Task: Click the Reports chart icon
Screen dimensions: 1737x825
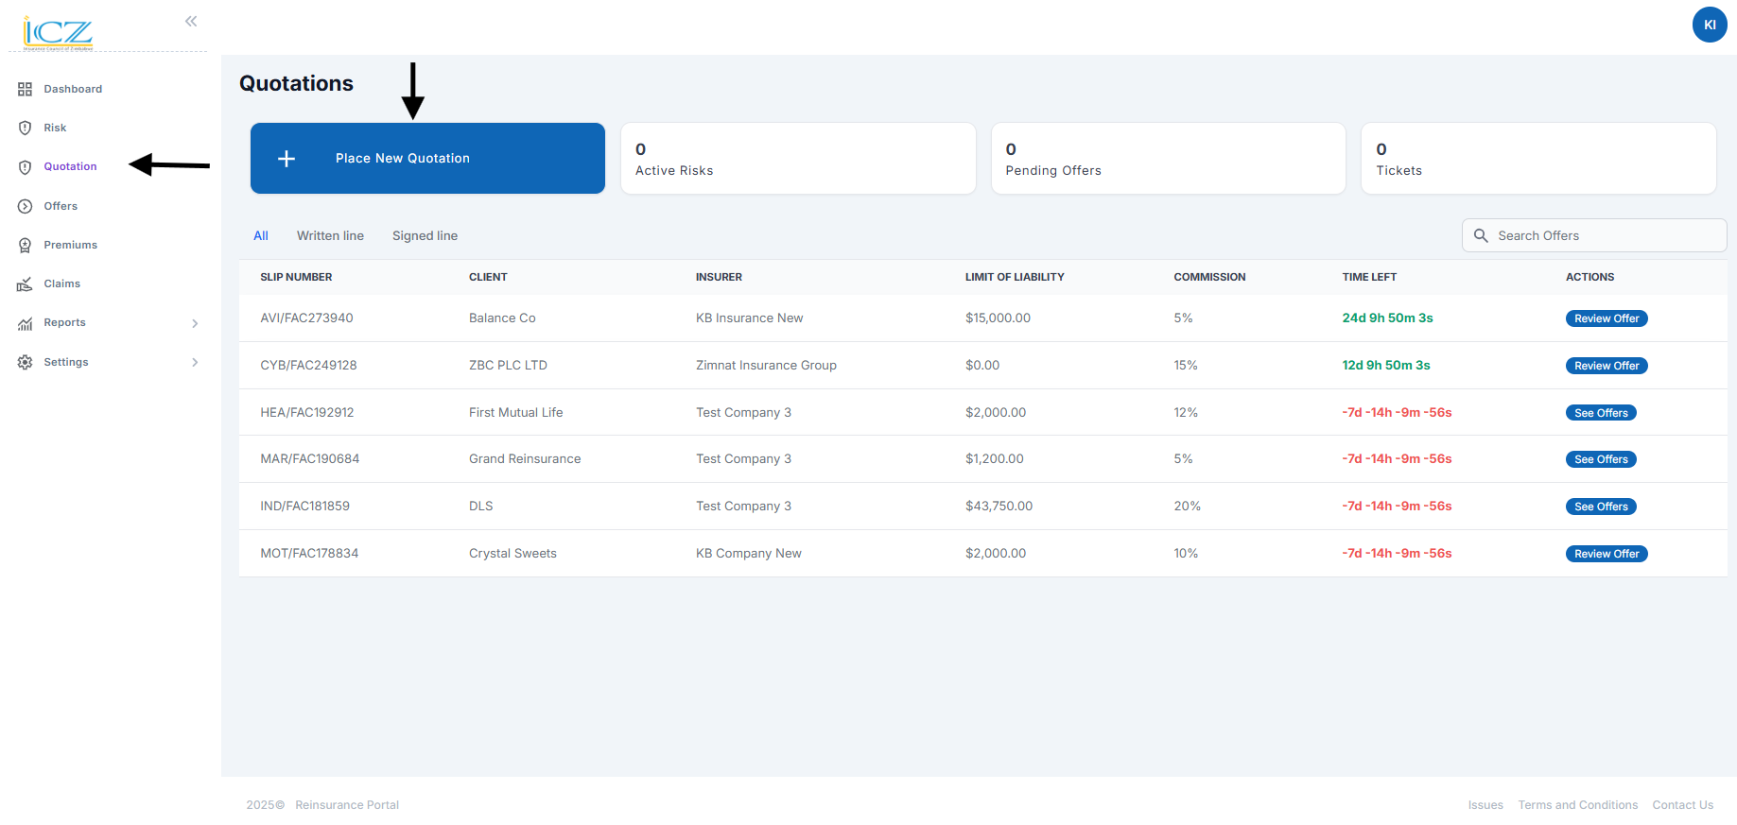Action: [x=25, y=323]
